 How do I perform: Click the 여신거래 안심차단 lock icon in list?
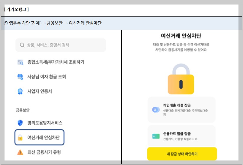click(x=20, y=138)
